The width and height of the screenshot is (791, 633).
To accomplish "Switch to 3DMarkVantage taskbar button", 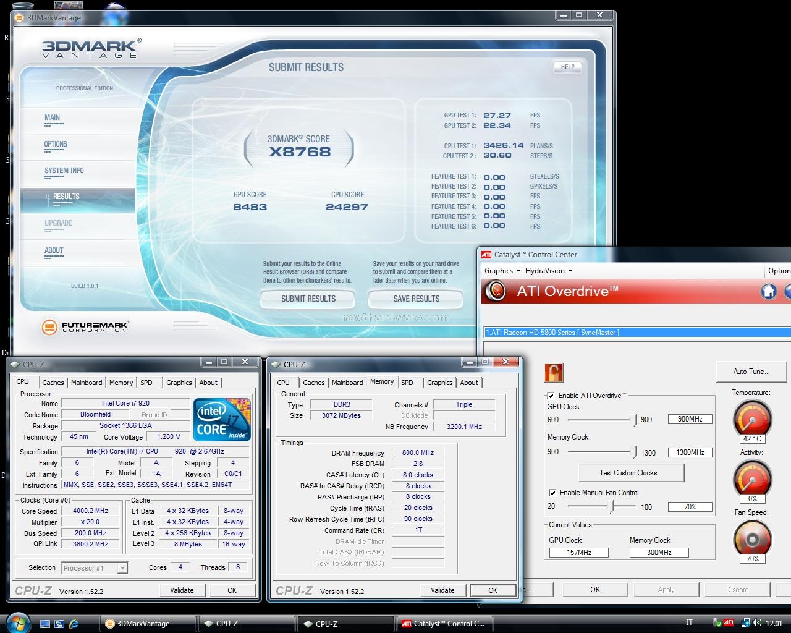I will point(148,624).
